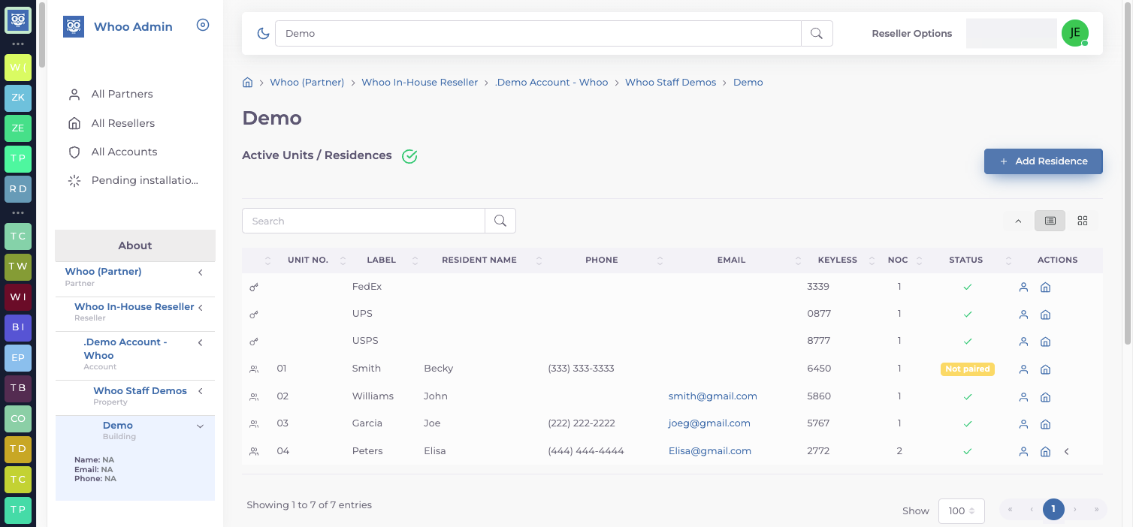Click the top search magnifier button
The image size is (1133, 527).
click(817, 33)
